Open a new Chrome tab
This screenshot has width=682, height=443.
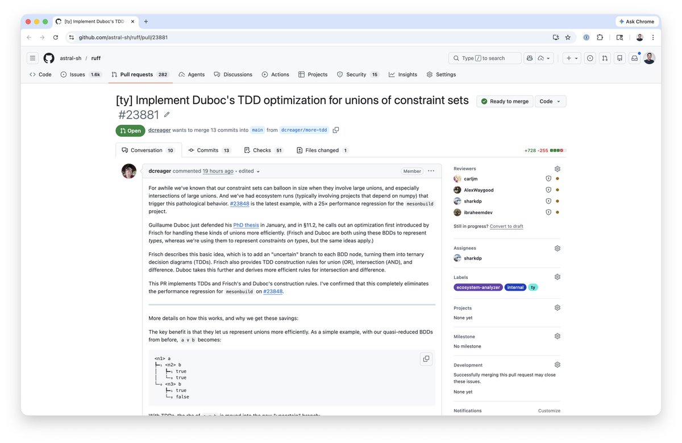point(146,22)
